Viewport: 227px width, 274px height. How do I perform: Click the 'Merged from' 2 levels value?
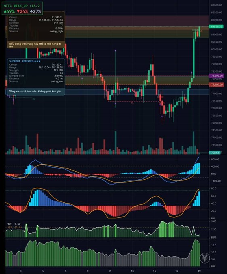pyautogui.click(x=59, y=76)
